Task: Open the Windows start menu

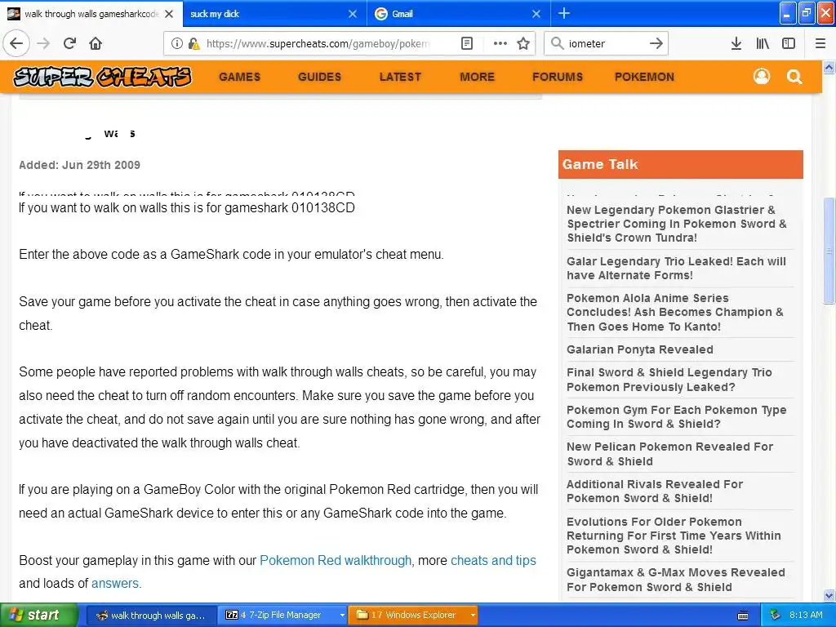Action: coord(38,616)
